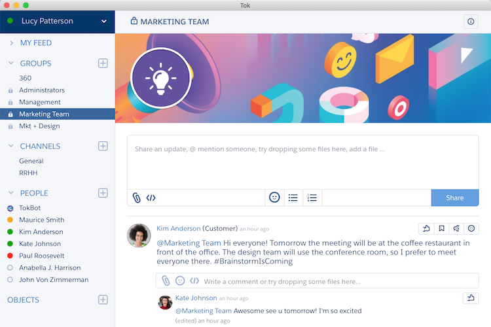This screenshot has height=327, width=491.
Task: Click the lock icon in header title
Action: [134, 21]
